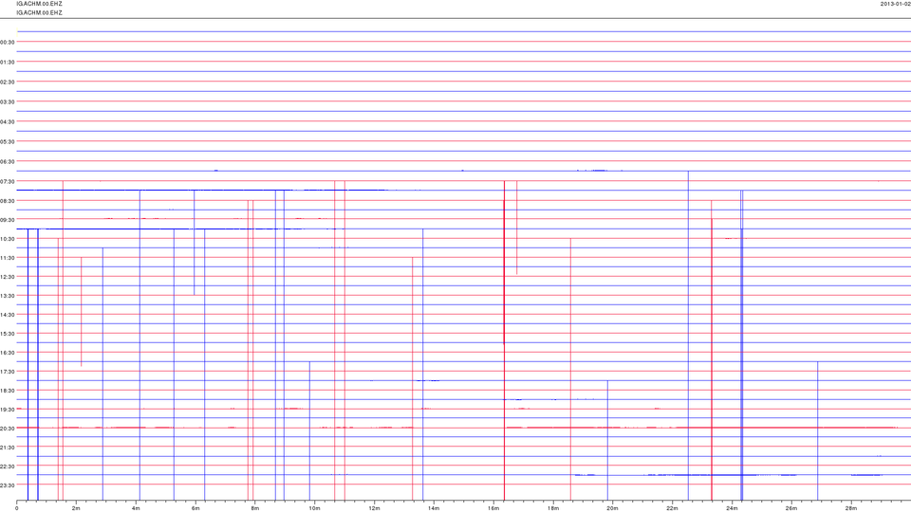Click the 22m axis tick label
The width and height of the screenshot is (911, 512).
[x=672, y=508]
